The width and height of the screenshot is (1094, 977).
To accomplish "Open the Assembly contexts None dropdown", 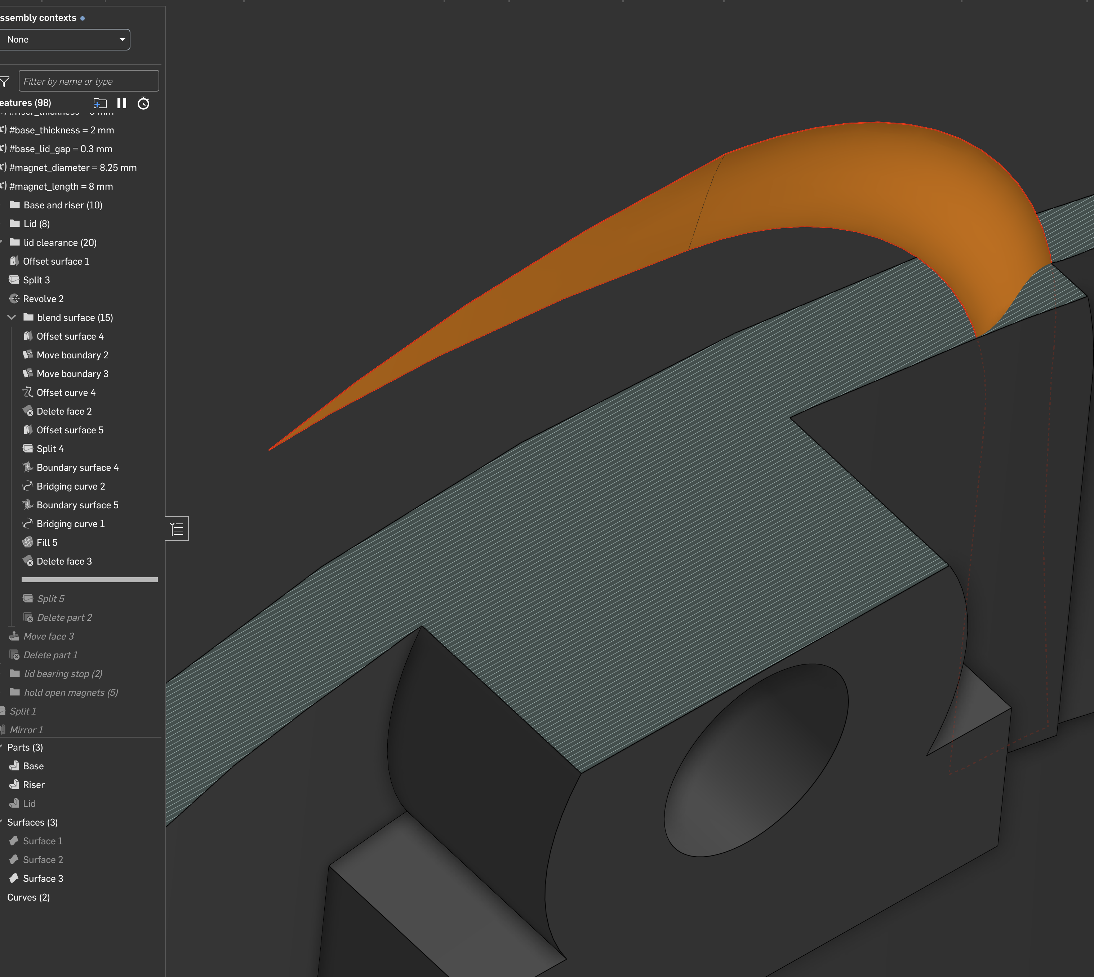I will (65, 40).
